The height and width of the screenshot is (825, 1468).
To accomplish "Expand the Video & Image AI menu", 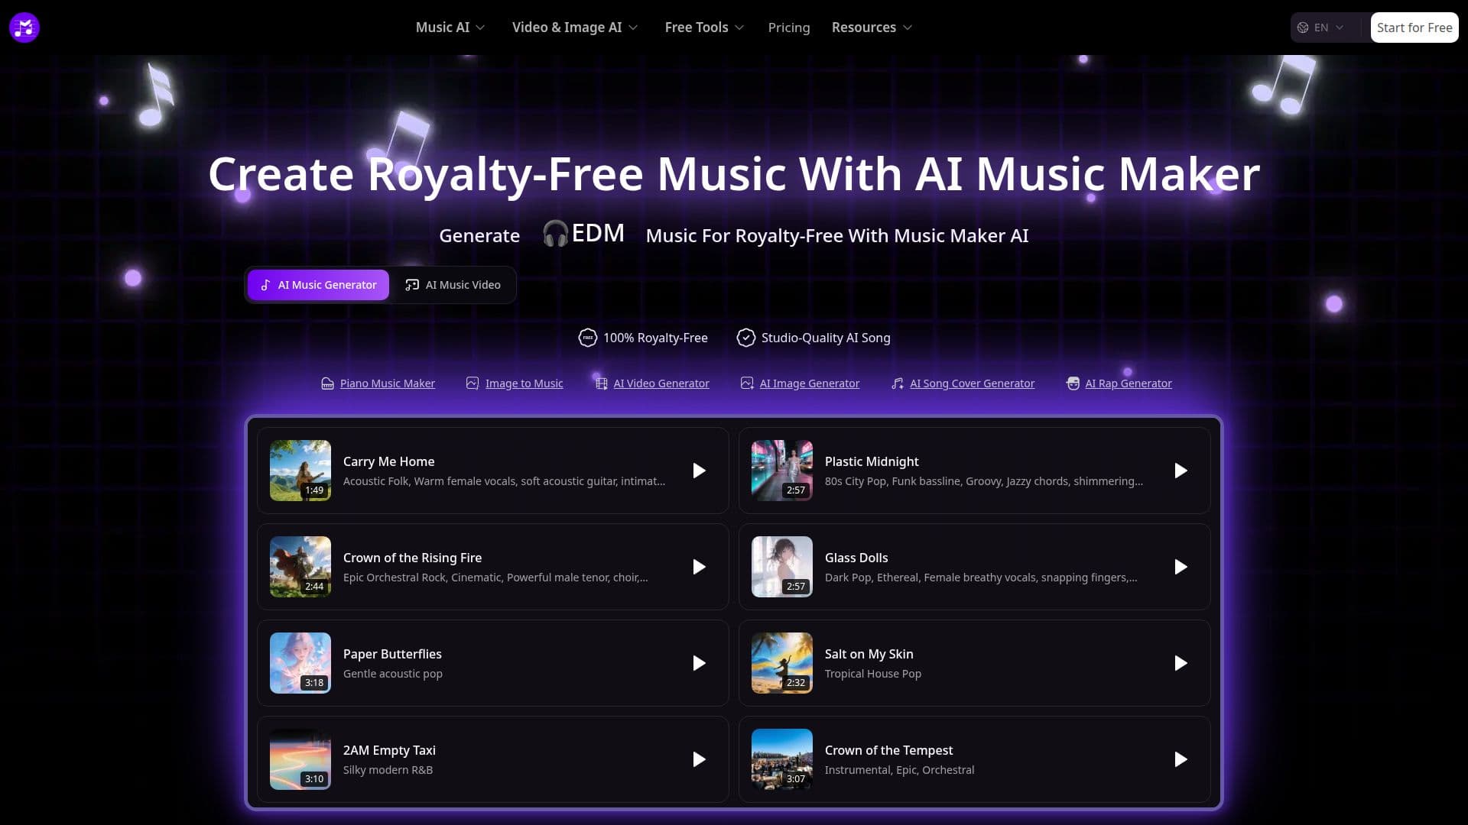I will (x=574, y=27).
